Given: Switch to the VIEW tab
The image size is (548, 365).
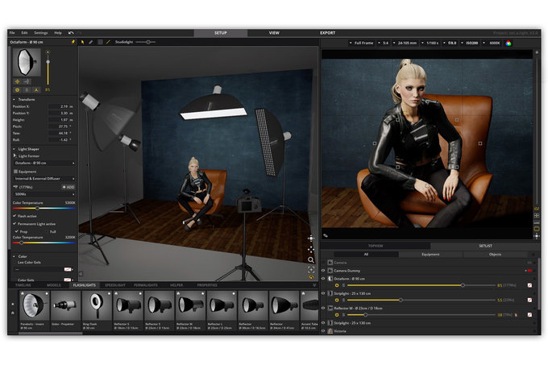Looking at the screenshot, I should click(x=274, y=33).
